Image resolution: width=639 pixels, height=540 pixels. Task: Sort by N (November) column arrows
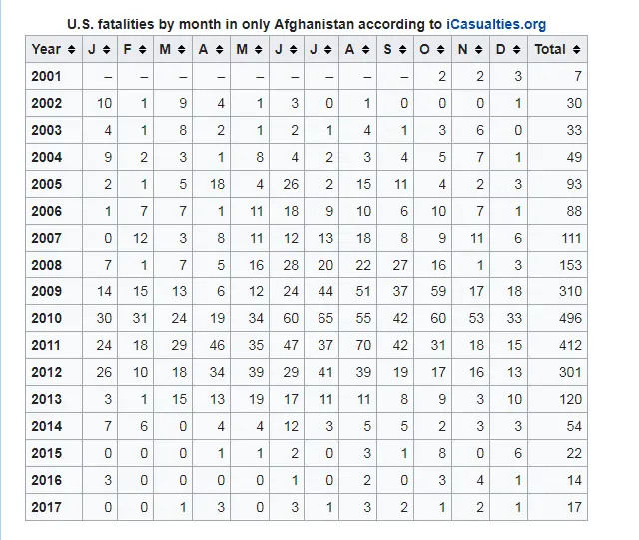pyautogui.click(x=479, y=50)
